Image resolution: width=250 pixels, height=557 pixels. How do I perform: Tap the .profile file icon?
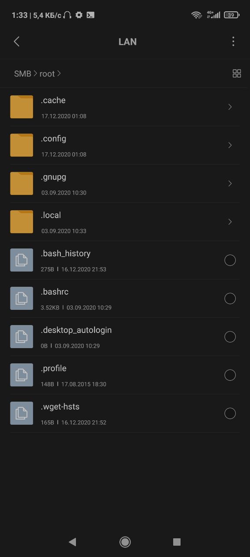coord(22,375)
